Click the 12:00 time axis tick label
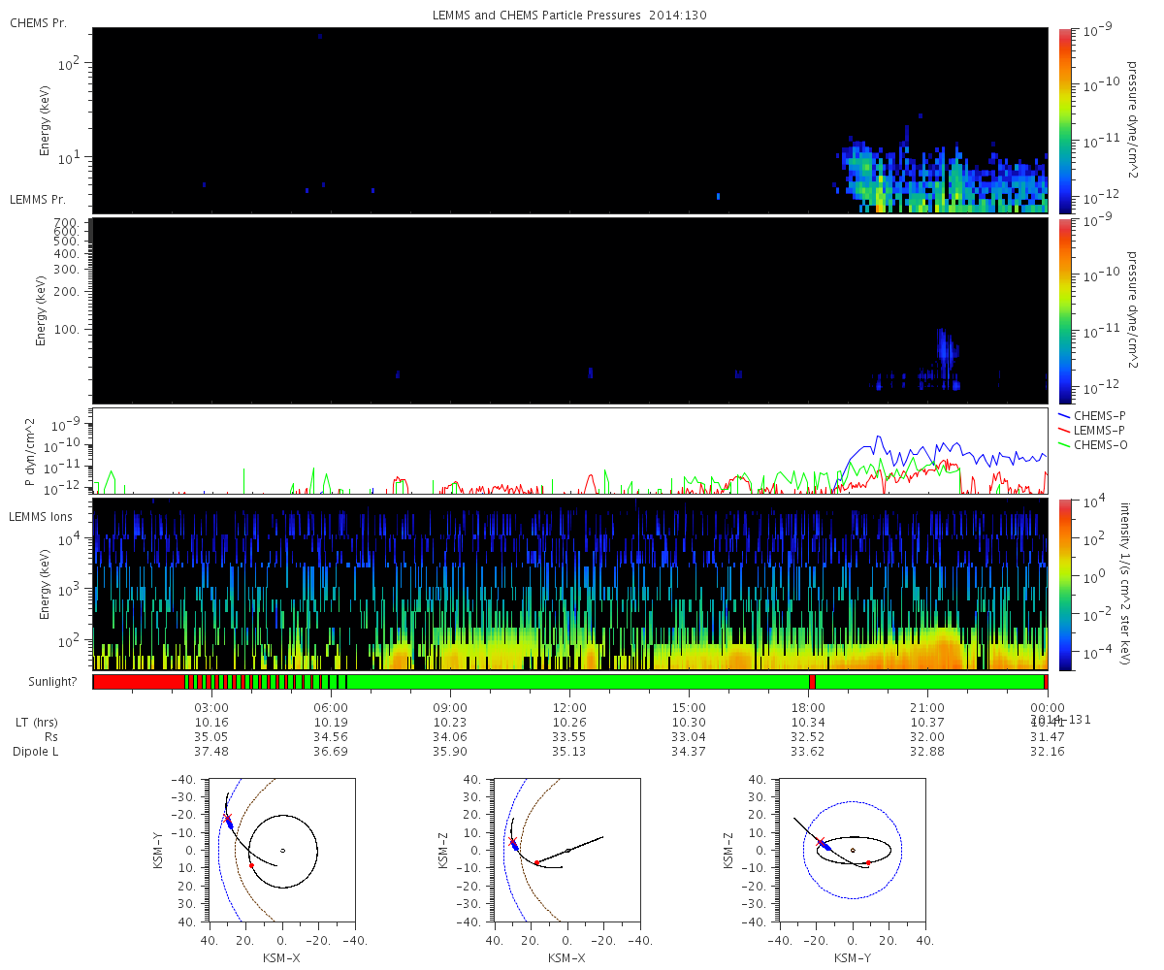This screenshot has height=970, width=1164. click(568, 707)
